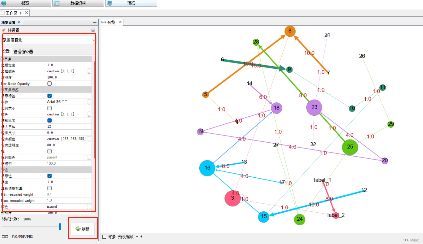Click the eraser icon beside 预设置
423x244 pixels.
pyautogui.click(x=4, y=30)
